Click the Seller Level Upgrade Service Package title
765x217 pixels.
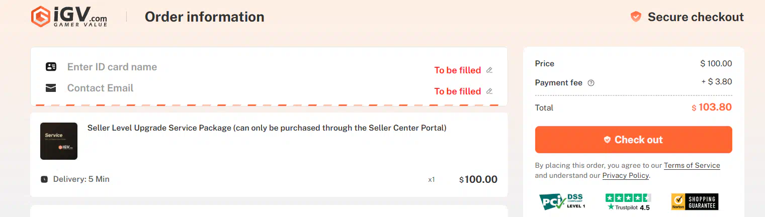click(267, 128)
